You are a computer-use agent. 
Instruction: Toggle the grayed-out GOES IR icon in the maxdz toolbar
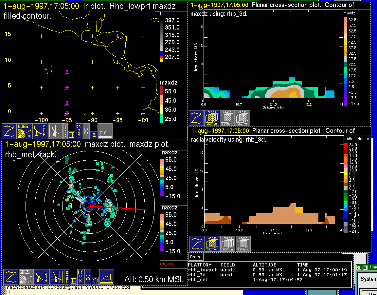click(x=26, y=277)
